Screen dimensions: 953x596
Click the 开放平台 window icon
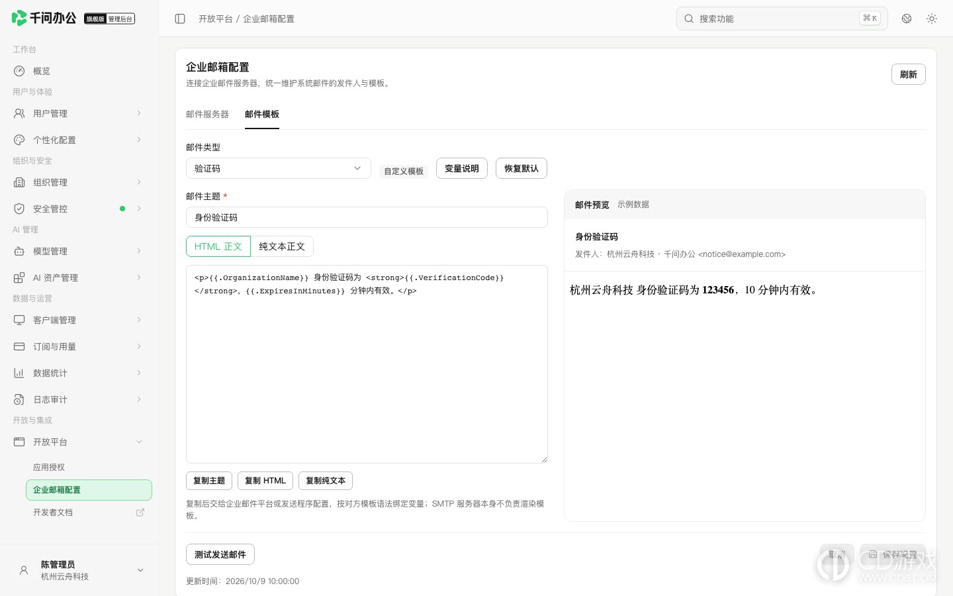point(19,442)
